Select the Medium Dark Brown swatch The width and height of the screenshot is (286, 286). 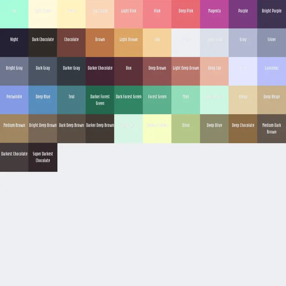(272, 129)
